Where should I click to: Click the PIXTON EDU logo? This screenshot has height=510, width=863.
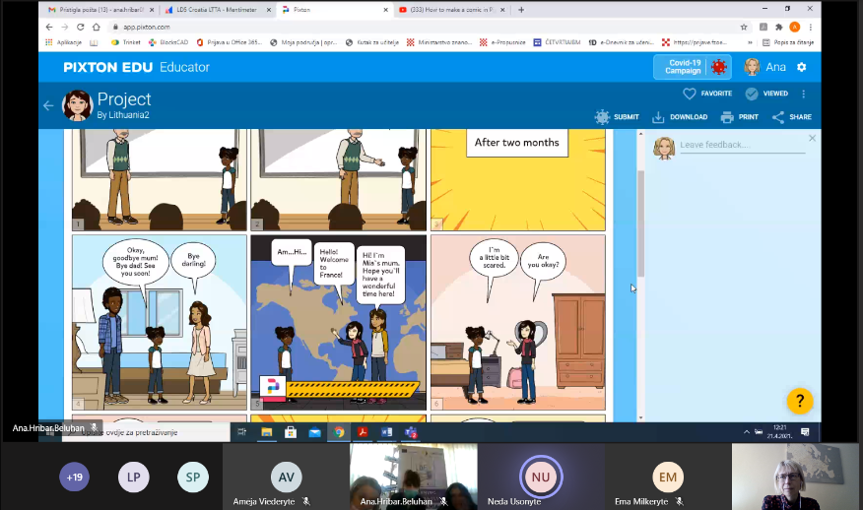pyautogui.click(x=108, y=67)
